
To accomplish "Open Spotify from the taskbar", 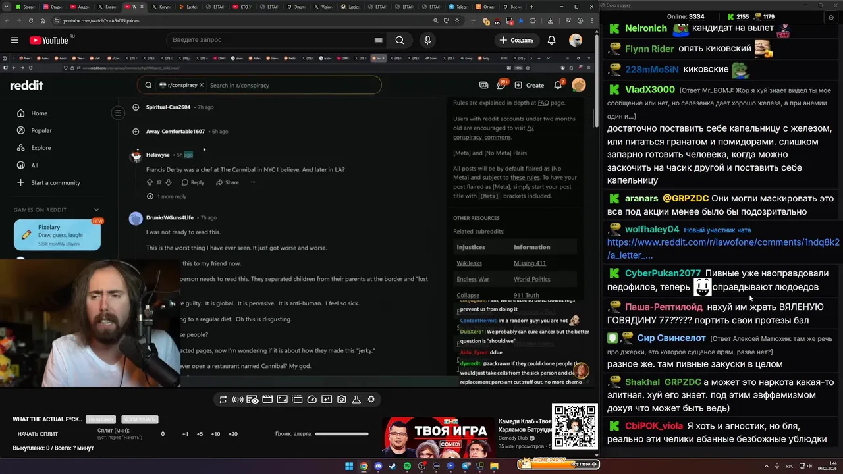I will pos(407,466).
